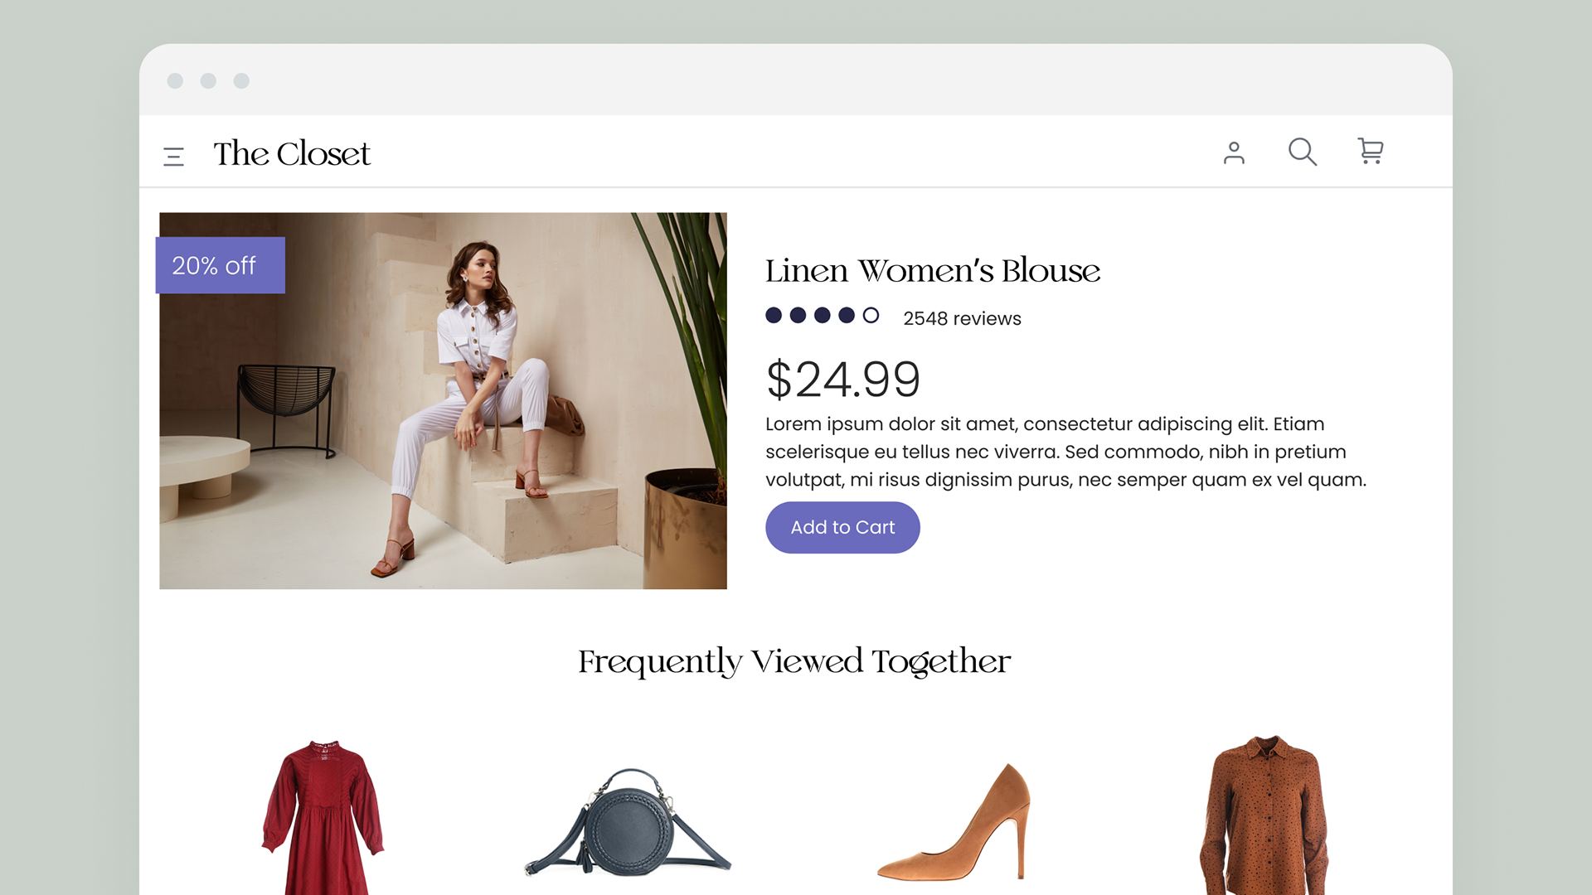1592x895 pixels.
Task: Open the 2548 reviews link
Action: point(962,318)
